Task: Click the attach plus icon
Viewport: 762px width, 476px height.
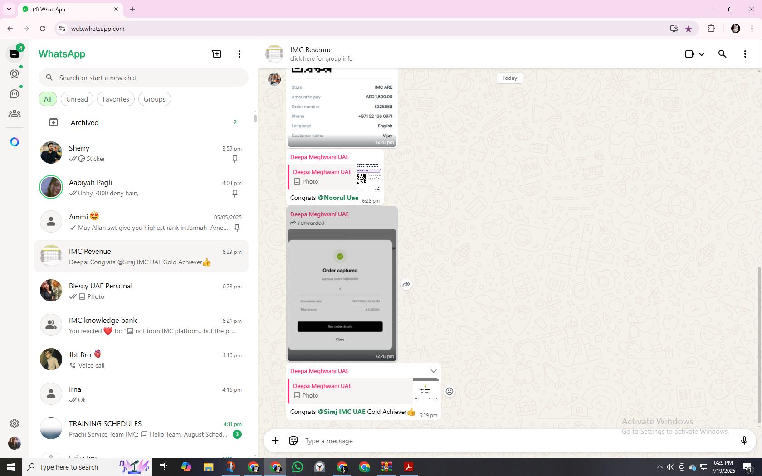Action: tap(275, 441)
